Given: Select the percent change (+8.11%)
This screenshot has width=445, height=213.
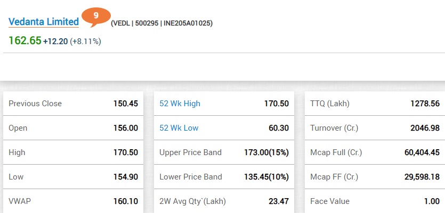Looking at the screenshot, I should coord(85,41).
